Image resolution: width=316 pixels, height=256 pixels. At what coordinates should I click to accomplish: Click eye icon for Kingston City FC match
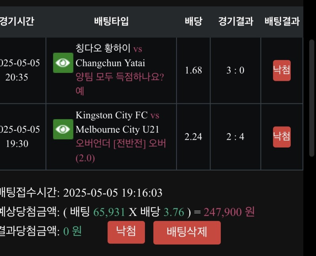click(63, 129)
